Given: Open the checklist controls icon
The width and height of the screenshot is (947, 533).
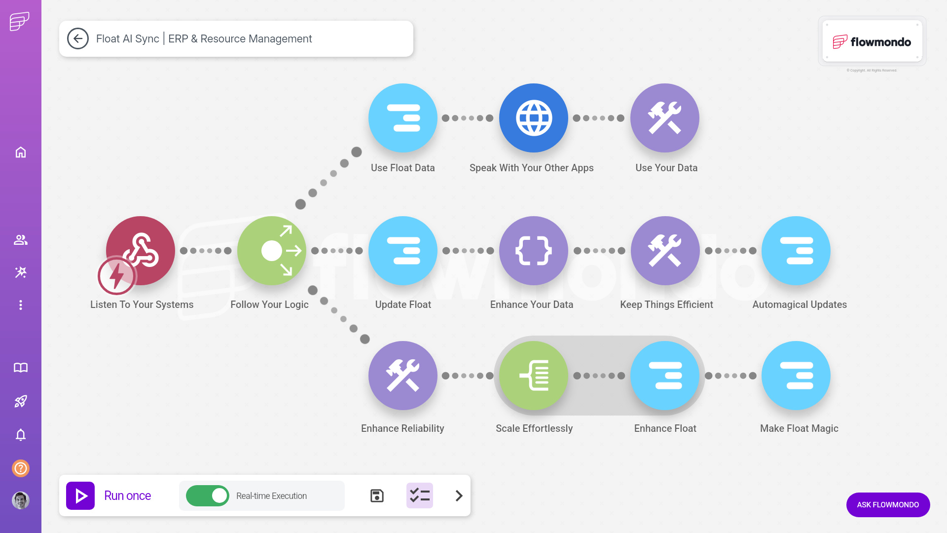Looking at the screenshot, I should point(420,495).
